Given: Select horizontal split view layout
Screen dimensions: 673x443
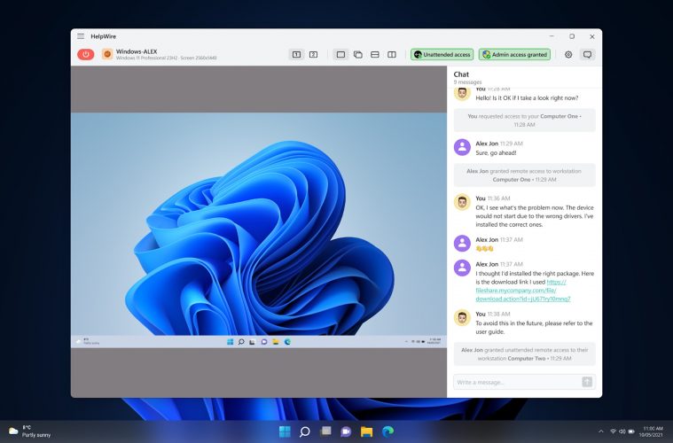Looking at the screenshot, I should tap(375, 54).
